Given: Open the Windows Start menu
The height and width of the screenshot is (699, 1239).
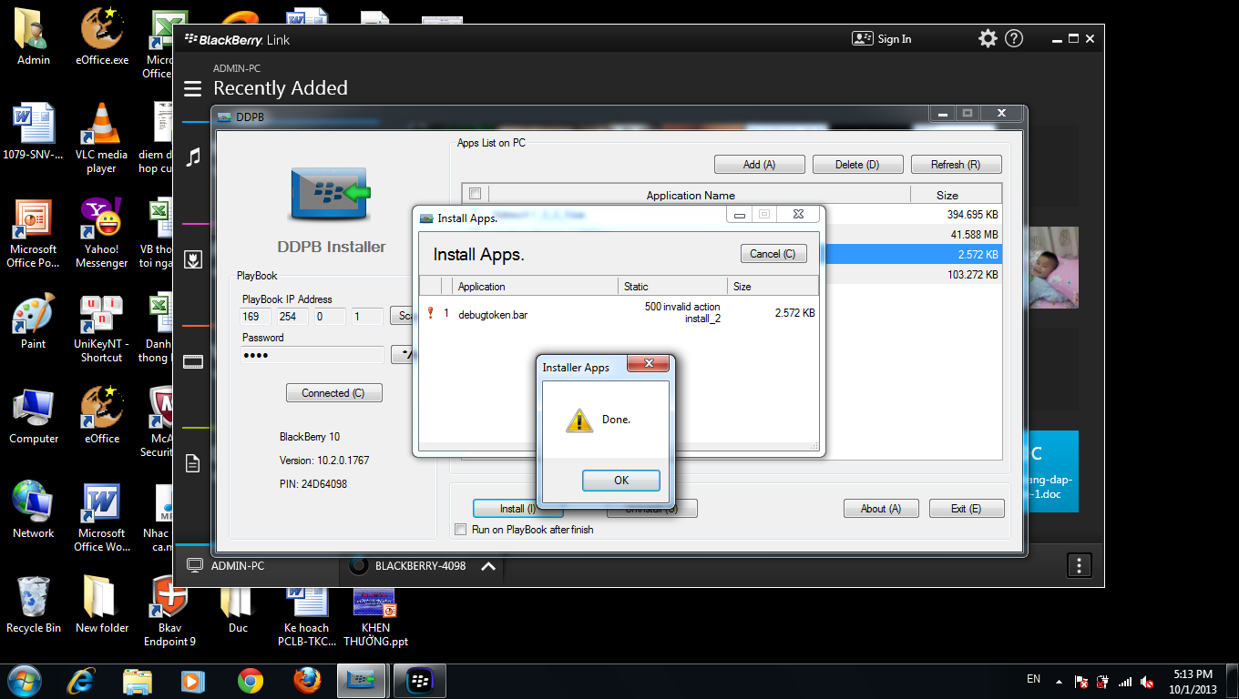Looking at the screenshot, I should pyautogui.click(x=23, y=679).
